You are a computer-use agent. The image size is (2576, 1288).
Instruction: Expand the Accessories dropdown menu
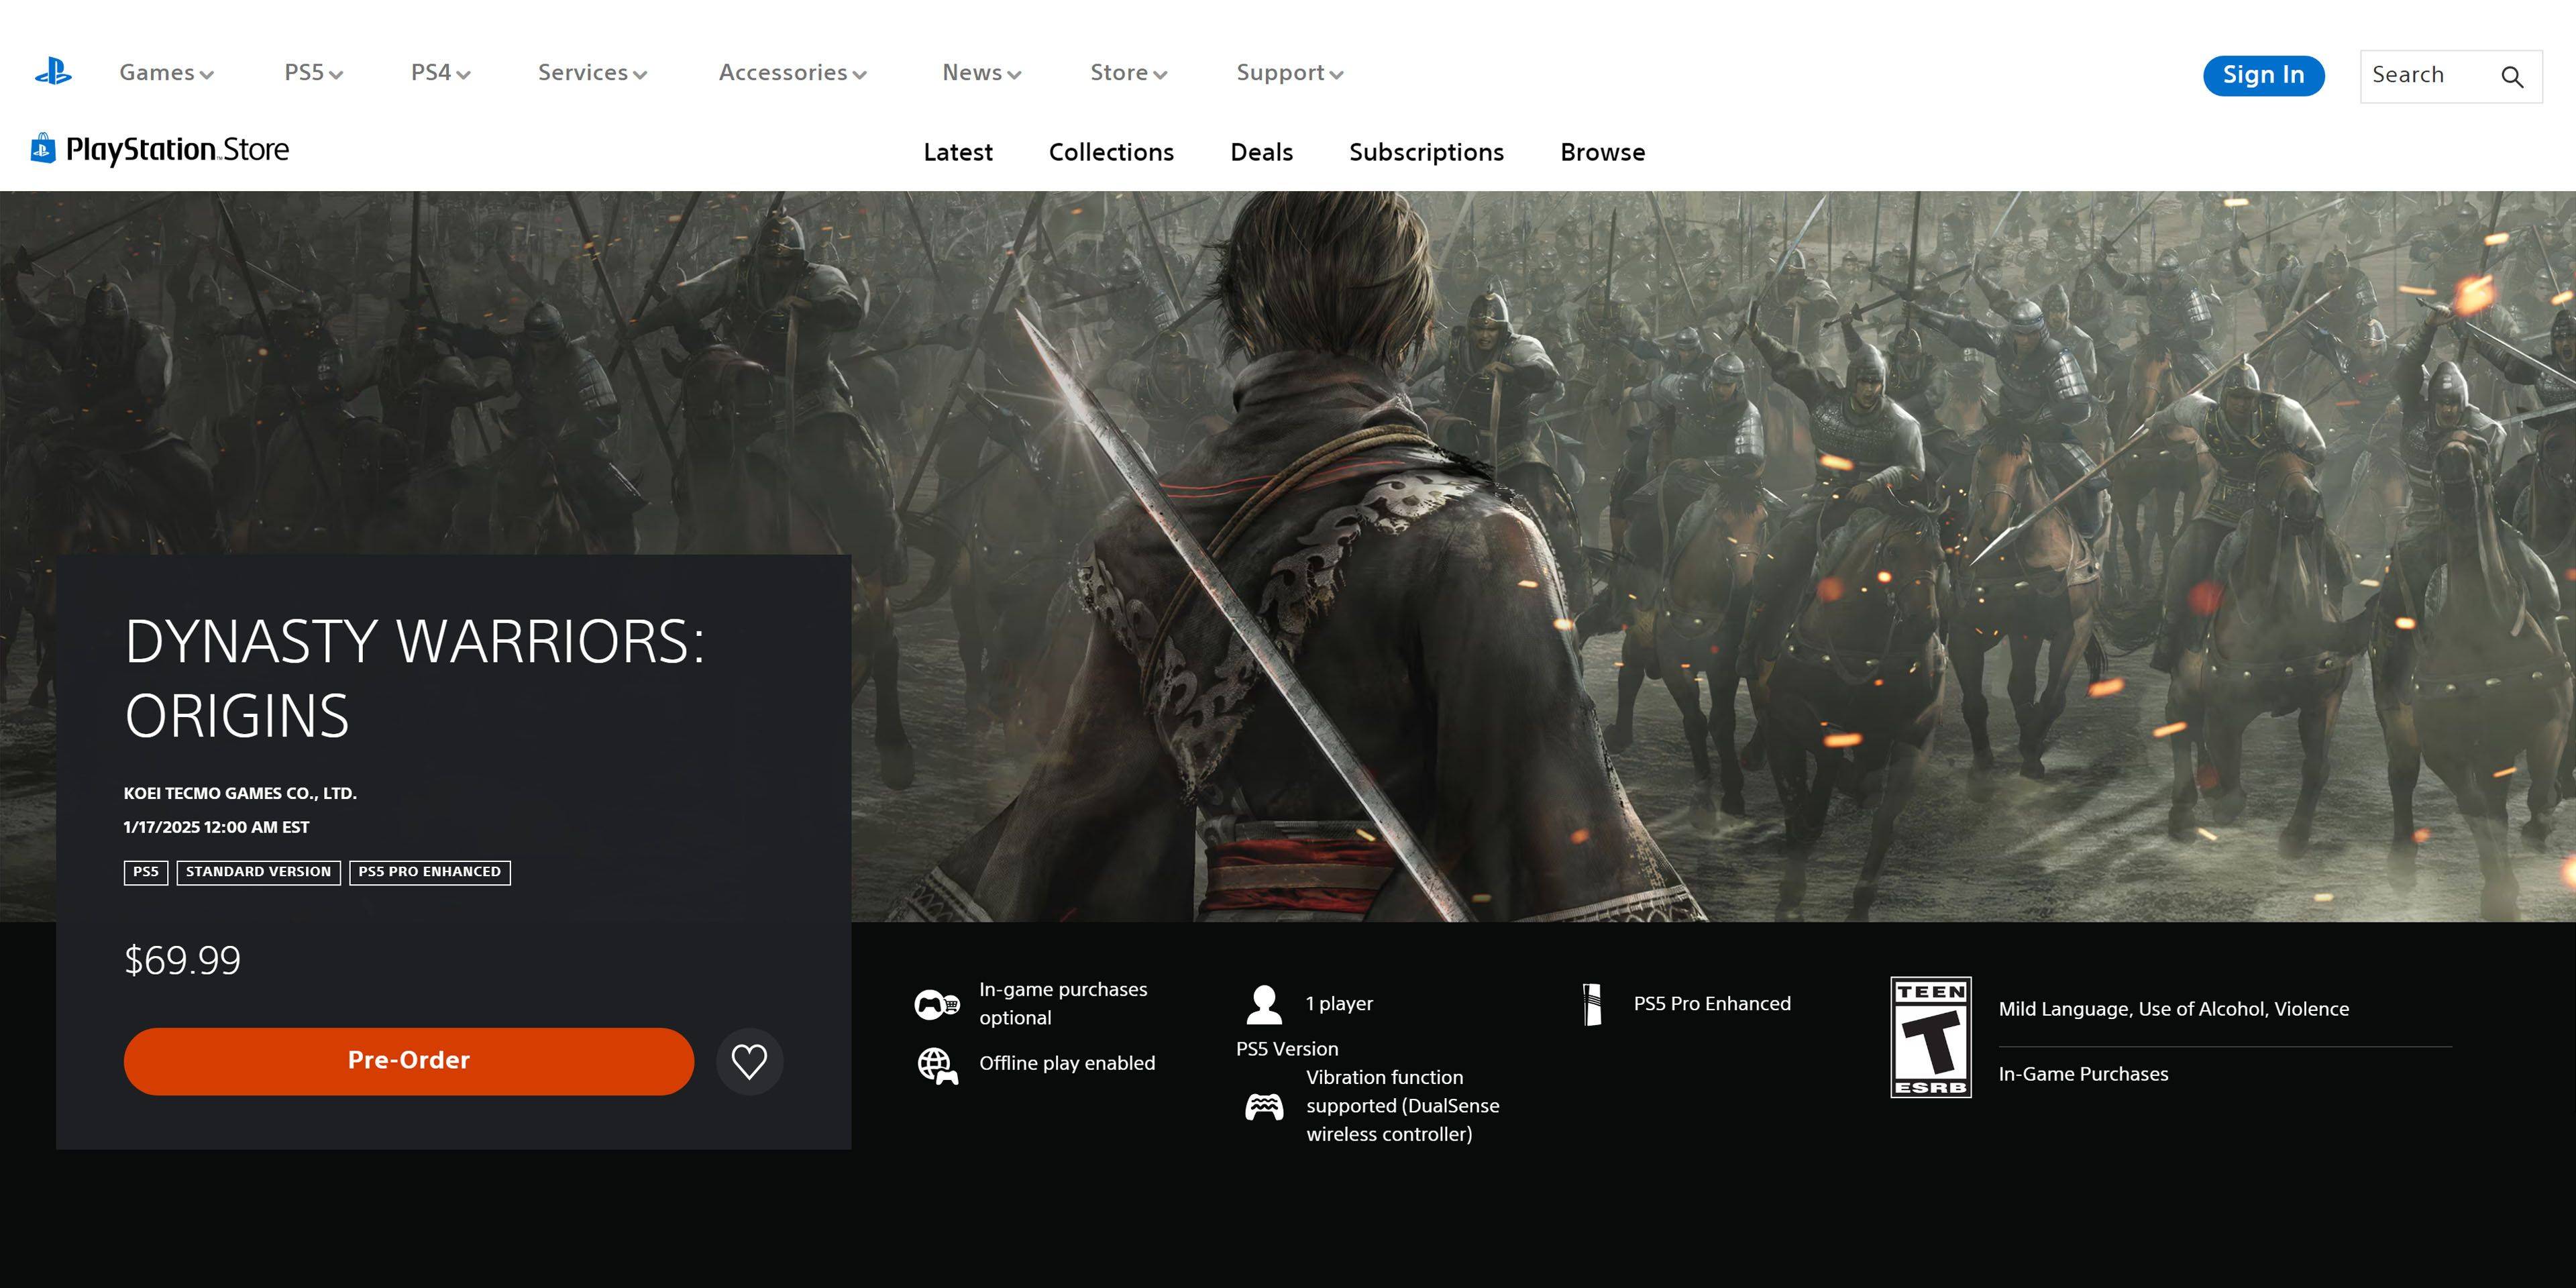[x=794, y=74]
